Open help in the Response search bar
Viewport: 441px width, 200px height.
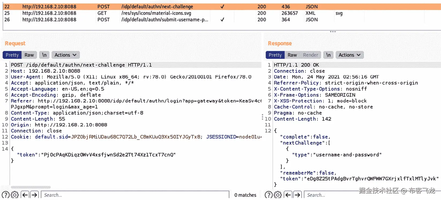point(269,195)
